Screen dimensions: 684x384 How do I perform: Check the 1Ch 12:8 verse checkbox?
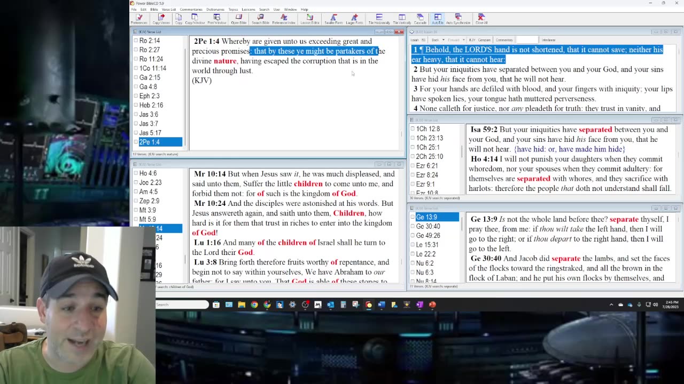click(412, 129)
